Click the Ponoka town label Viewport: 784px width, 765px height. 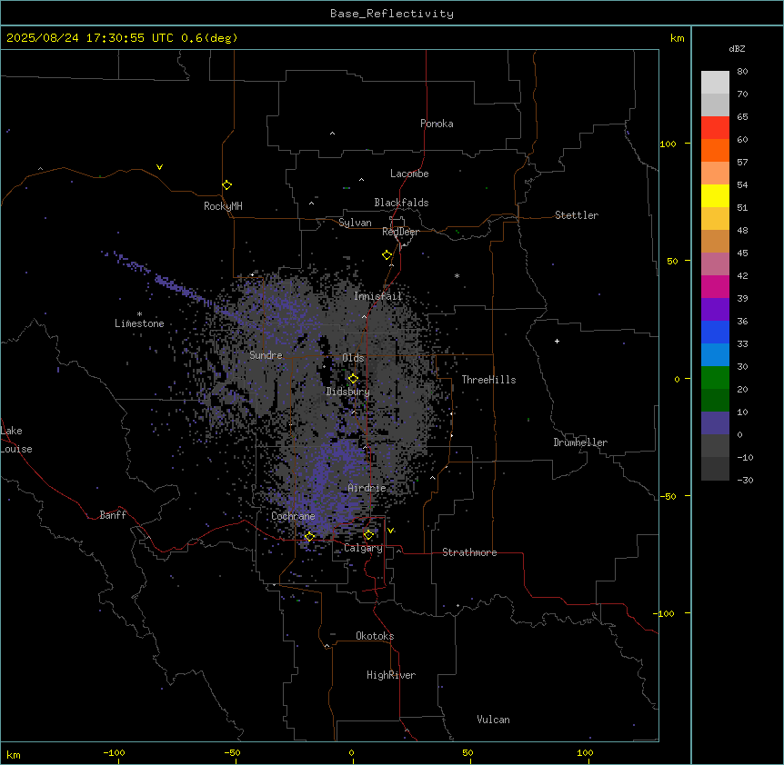pos(437,124)
